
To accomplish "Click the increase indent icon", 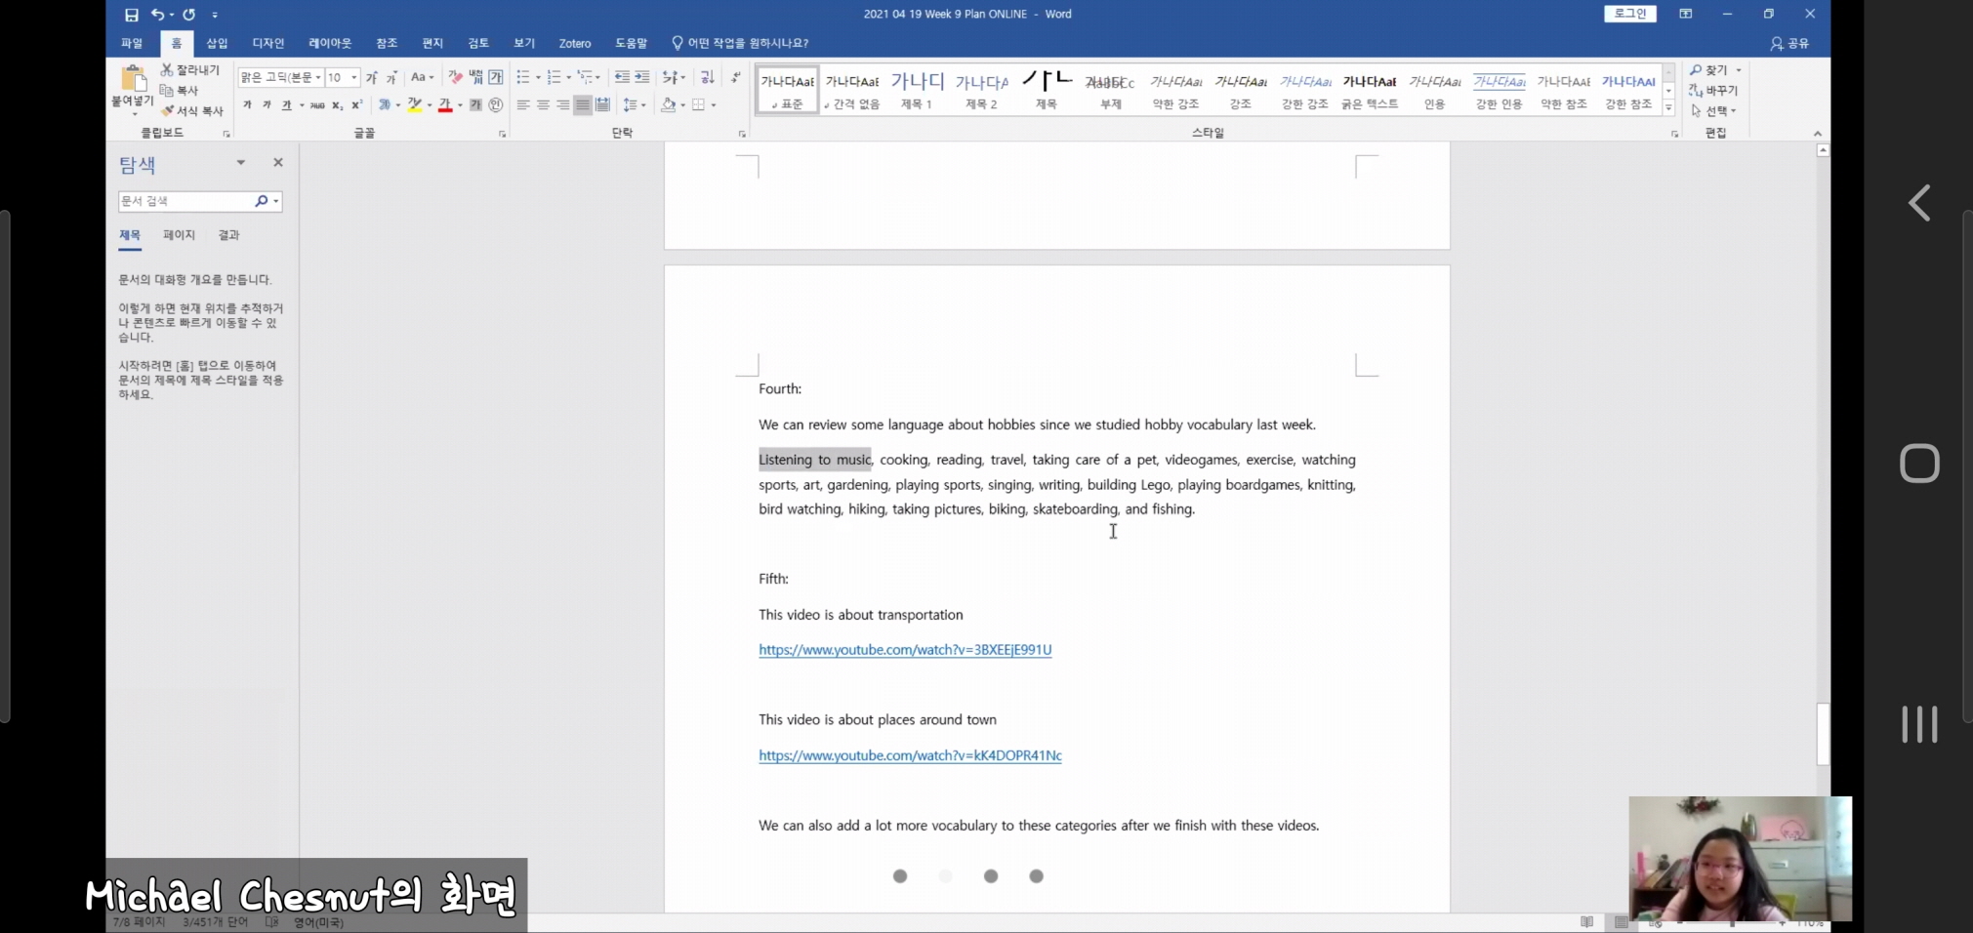I will click(642, 77).
